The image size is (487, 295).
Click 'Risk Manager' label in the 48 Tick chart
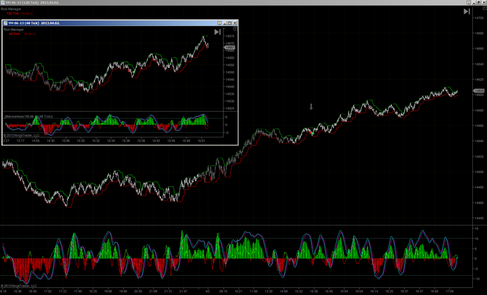[14, 29]
